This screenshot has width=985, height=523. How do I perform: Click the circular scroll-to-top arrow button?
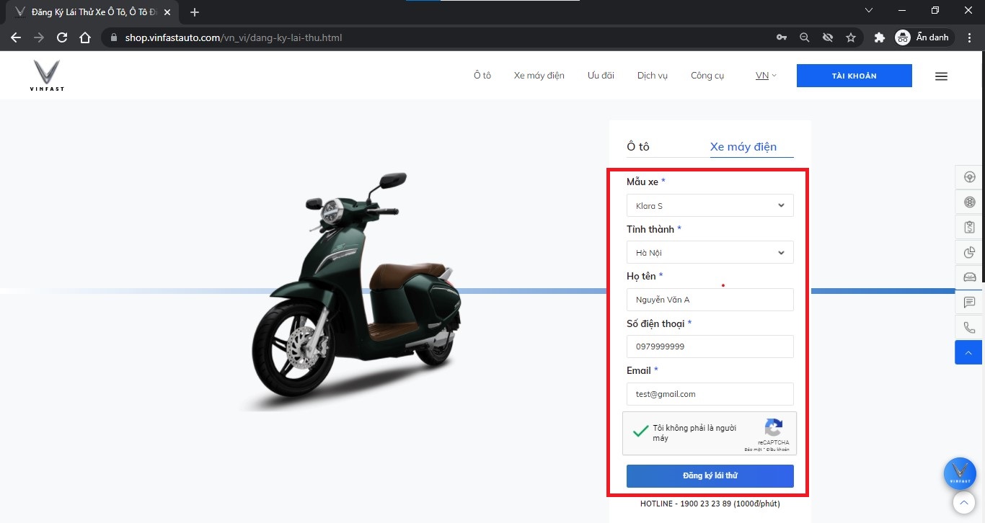point(963,501)
